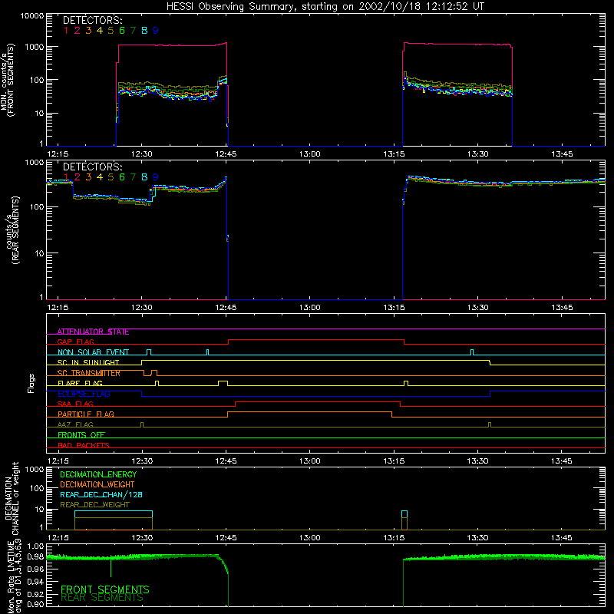This screenshot has height=614, width=614.
Task: Click the DECIMATION CHANNEL or weight axis label
Action: click(12, 498)
